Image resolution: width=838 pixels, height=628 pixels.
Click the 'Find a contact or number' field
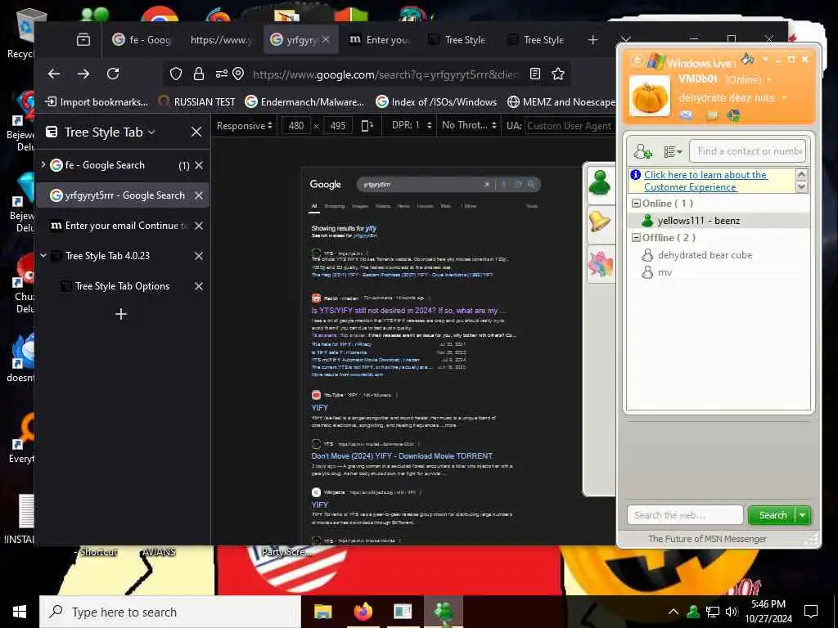pyautogui.click(x=747, y=151)
